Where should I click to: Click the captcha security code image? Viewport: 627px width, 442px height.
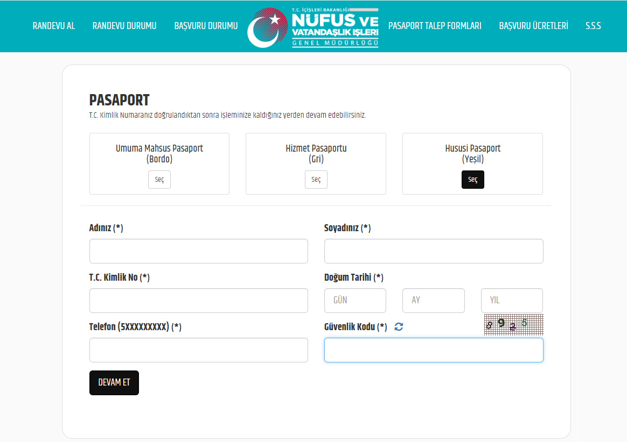point(513,324)
